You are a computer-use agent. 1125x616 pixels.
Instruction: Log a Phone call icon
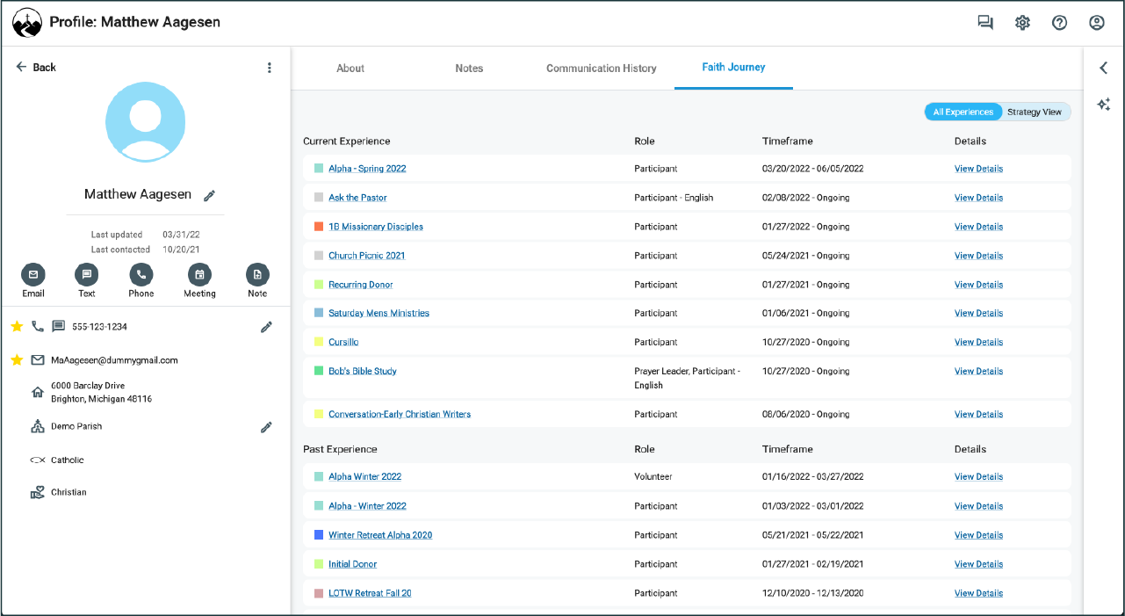click(x=141, y=274)
